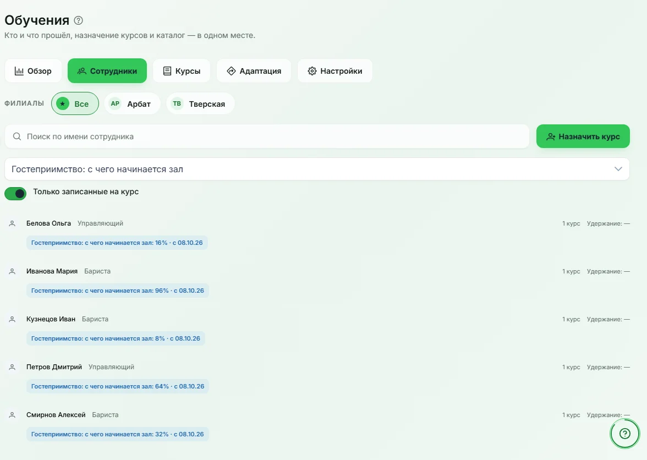Go to the Курсы tab

tap(182, 71)
